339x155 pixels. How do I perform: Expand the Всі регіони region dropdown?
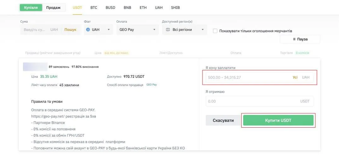tap(185, 30)
